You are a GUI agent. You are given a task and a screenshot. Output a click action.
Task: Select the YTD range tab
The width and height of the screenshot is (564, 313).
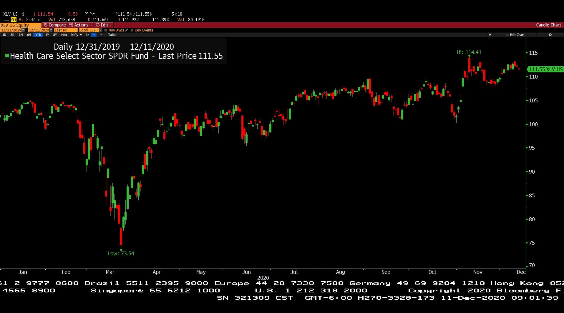38,35
